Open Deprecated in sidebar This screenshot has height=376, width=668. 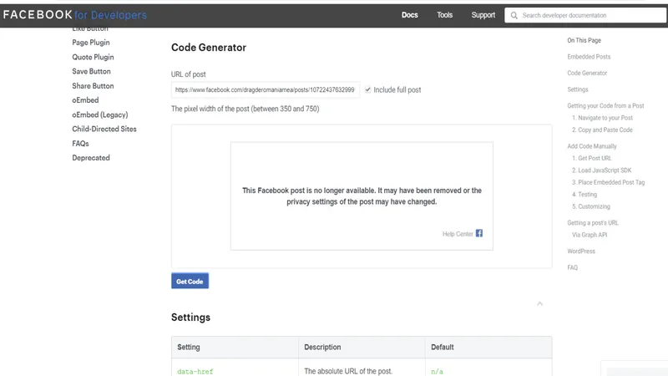tap(91, 158)
